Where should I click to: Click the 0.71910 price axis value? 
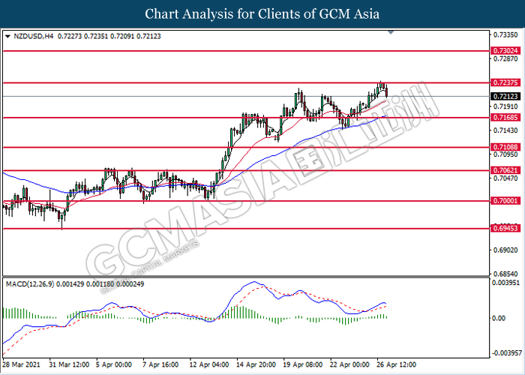pos(505,106)
